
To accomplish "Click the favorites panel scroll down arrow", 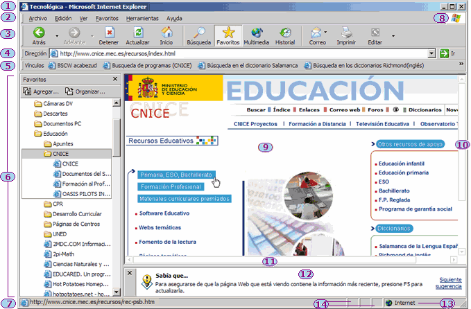I will pyautogui.click(x=117, y=292).
